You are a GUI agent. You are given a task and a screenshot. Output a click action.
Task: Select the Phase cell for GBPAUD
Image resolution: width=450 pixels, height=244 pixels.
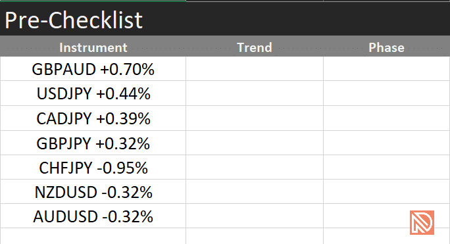(x=387, y=68)
